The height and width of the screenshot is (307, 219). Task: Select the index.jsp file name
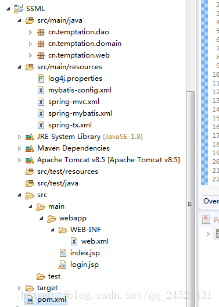(x=85, y=253)
